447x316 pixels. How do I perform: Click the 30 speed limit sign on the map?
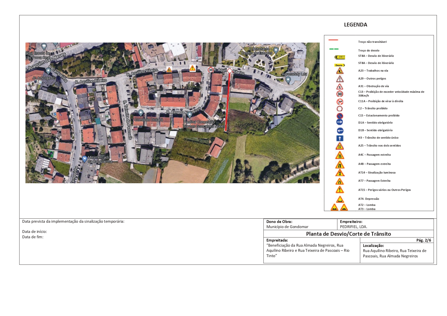click(x=211, y=70)
